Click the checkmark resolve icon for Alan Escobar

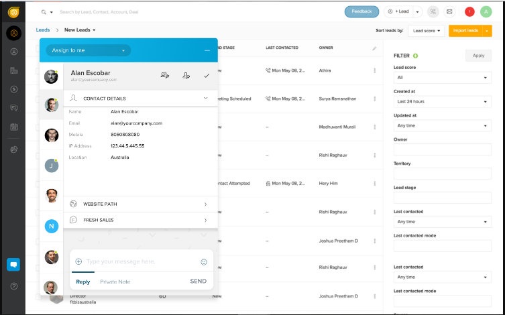tap(207, 76)
